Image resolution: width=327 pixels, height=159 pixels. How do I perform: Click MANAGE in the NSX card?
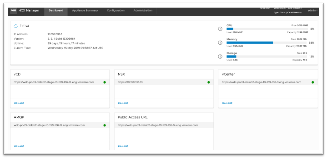[x=123, y=103]
